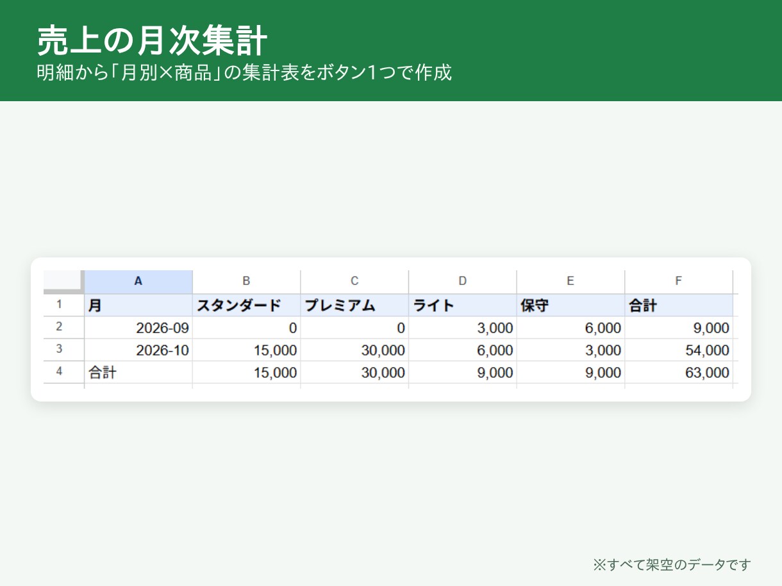Select column E header
782x586 pixels.
570,281
